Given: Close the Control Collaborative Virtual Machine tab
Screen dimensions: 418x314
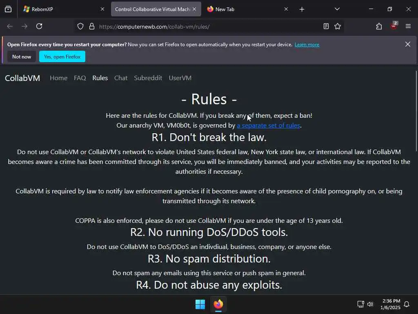Looking at the screenshot, I should coord(194,9).
